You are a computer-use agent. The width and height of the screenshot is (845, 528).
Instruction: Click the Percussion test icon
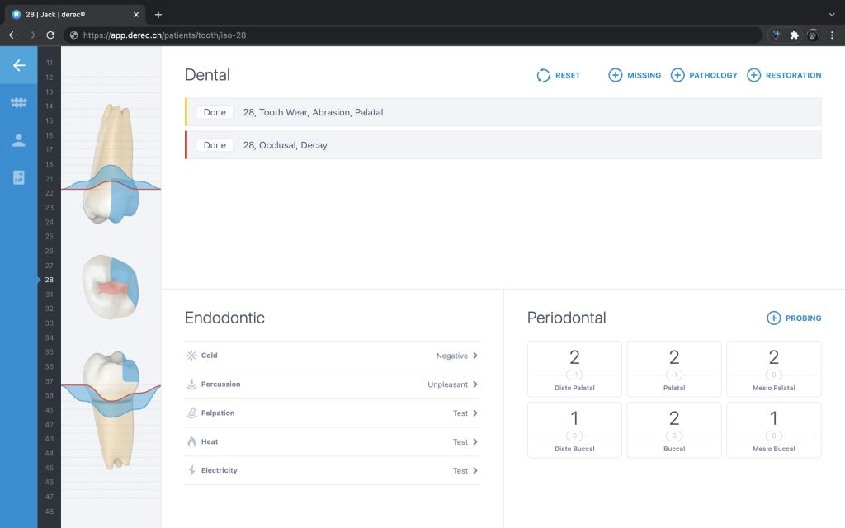[191, 384]
